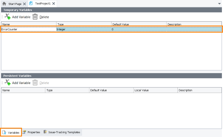Click the Properties tab icon
223x137 pixels.
coord(24,132)
